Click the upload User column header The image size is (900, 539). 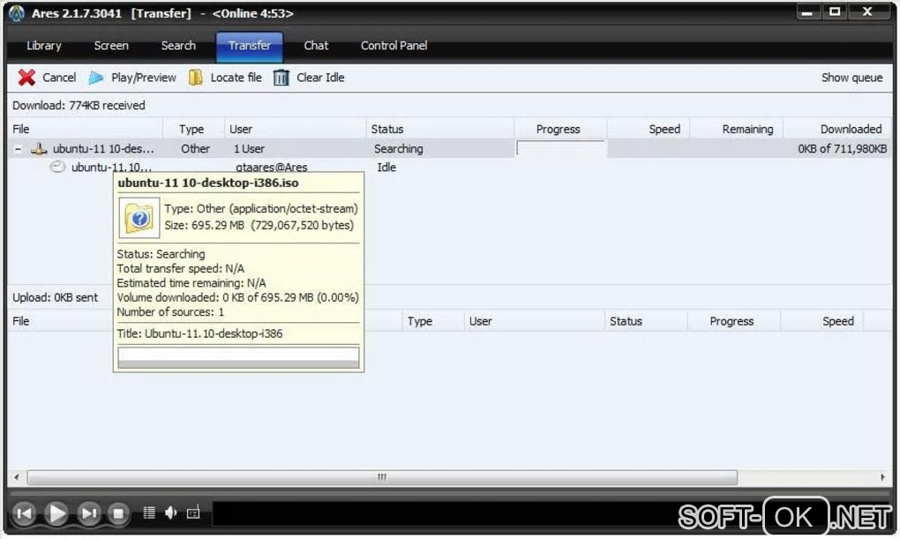tap(534, 321)
